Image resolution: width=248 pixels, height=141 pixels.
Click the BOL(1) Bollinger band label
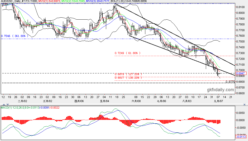click(129, 1)
